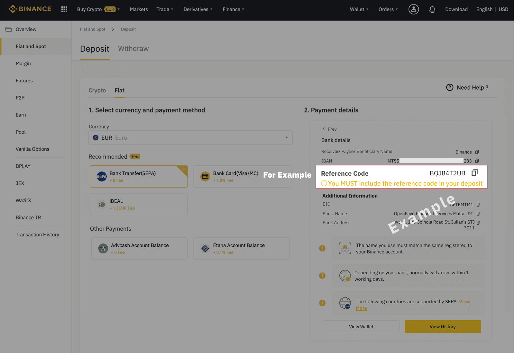Click the Advcash logo icon

[103, 248]
